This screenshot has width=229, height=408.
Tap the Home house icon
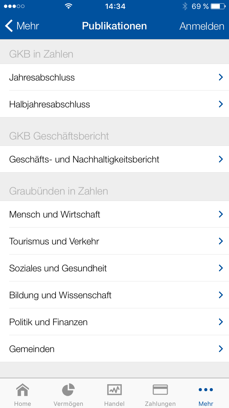click(23, 390)
